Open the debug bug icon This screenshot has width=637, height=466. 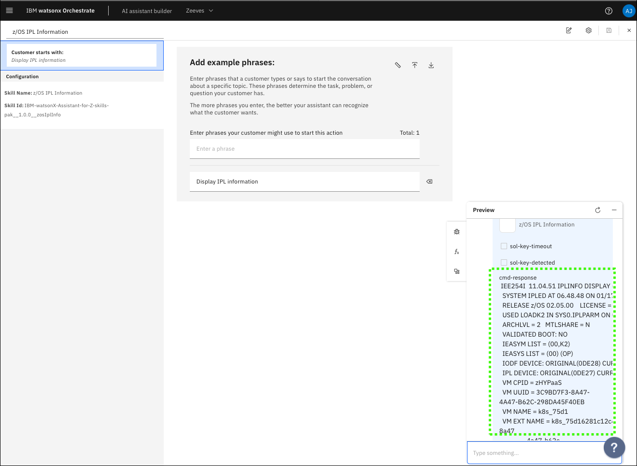point(456,232)
